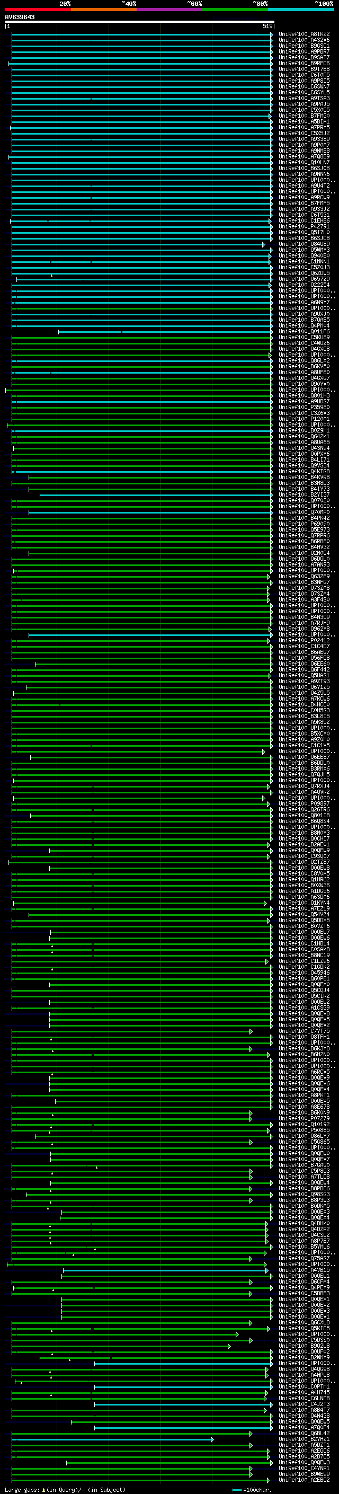Select label UniRef100_B7FMG0
The height and width of the screenshot is (1494, 339).
[x=304, y=116]
